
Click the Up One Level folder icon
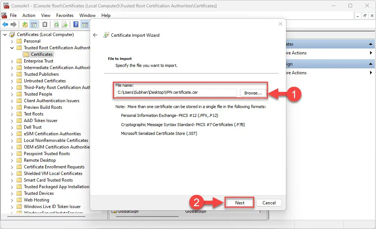(25, 25)
